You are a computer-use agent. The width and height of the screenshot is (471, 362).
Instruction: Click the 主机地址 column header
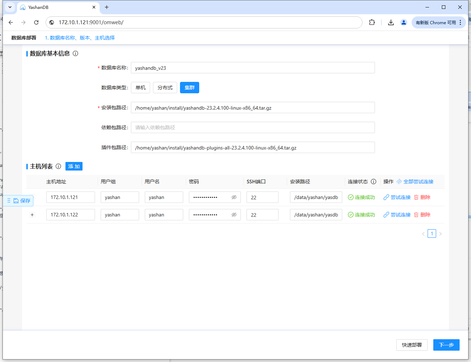(x=56, y=182)
